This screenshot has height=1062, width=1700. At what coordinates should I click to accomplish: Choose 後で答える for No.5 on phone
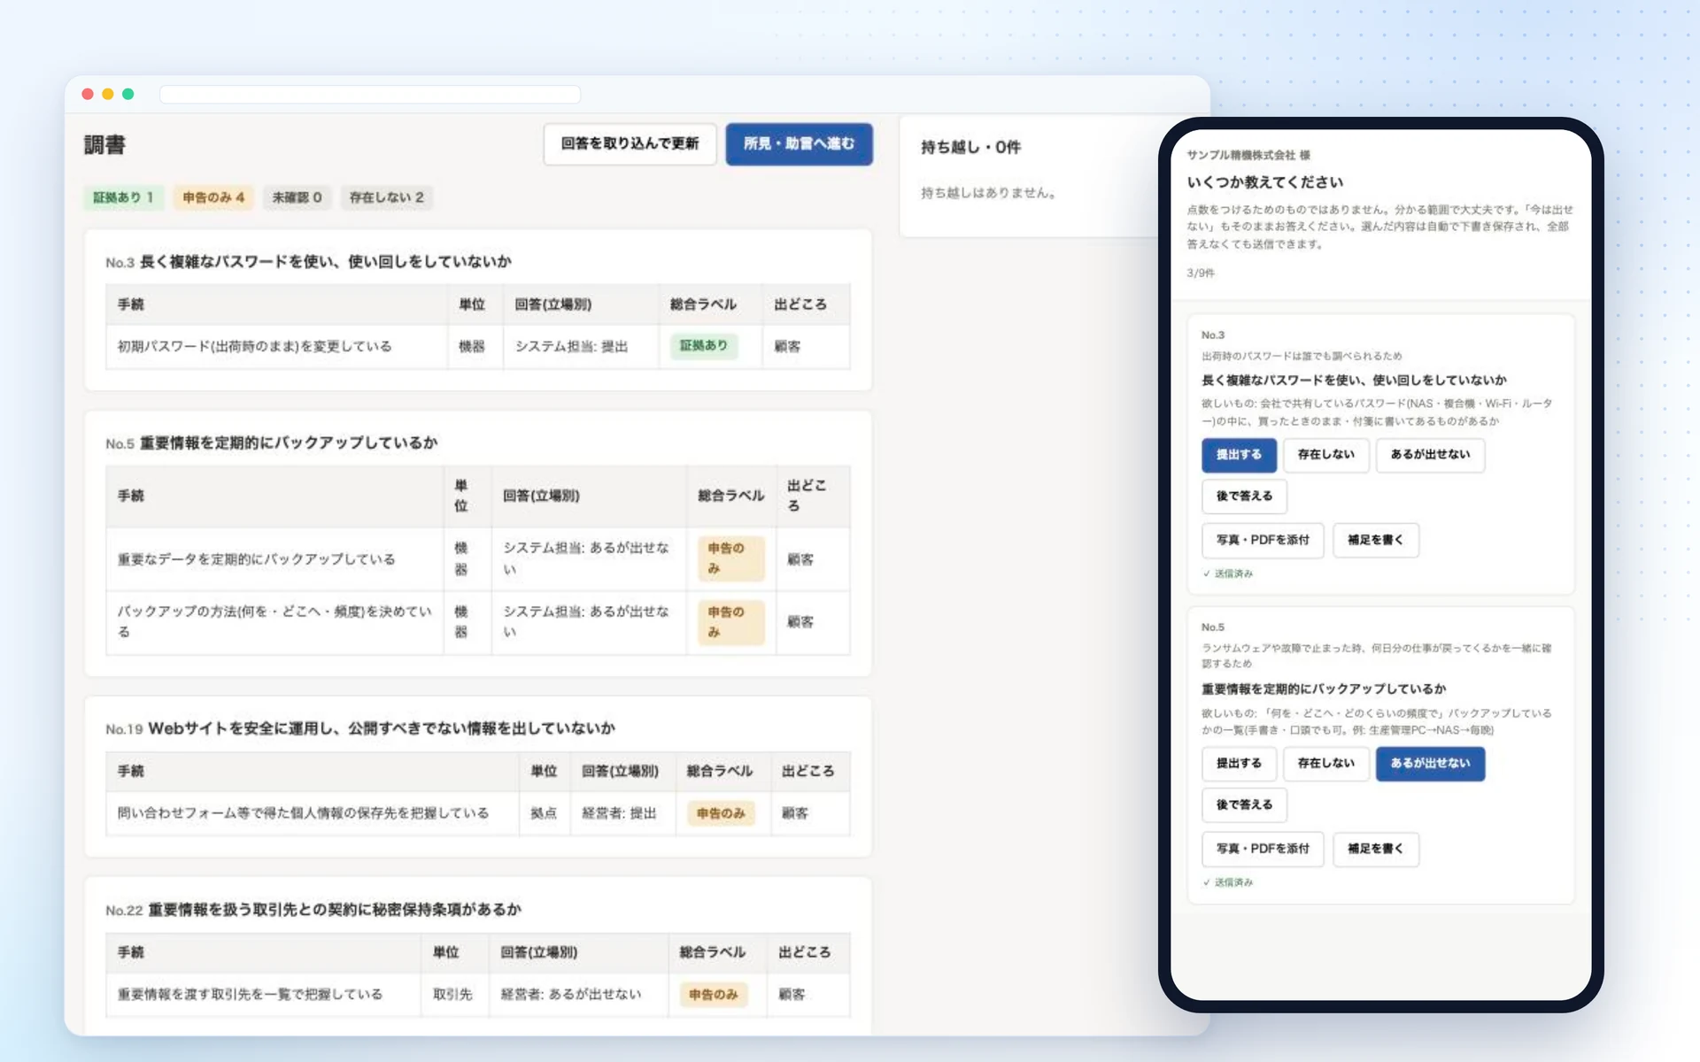(1244, 805)
